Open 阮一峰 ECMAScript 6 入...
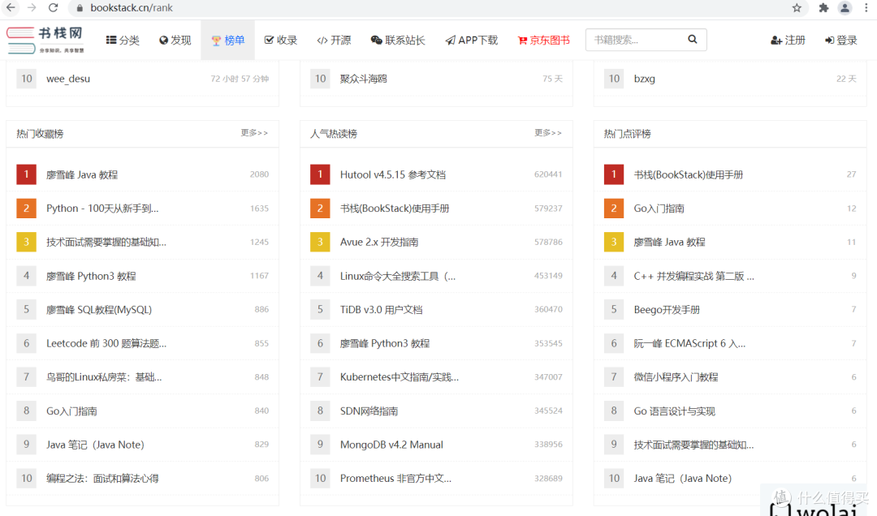The width and height of the screenshot is (877, 516). 689,343
